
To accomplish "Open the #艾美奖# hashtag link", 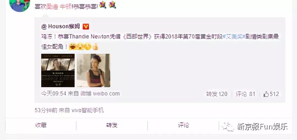I will [234, 37].
